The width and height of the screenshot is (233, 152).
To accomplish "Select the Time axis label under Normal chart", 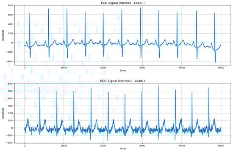I will coord(123,149).
